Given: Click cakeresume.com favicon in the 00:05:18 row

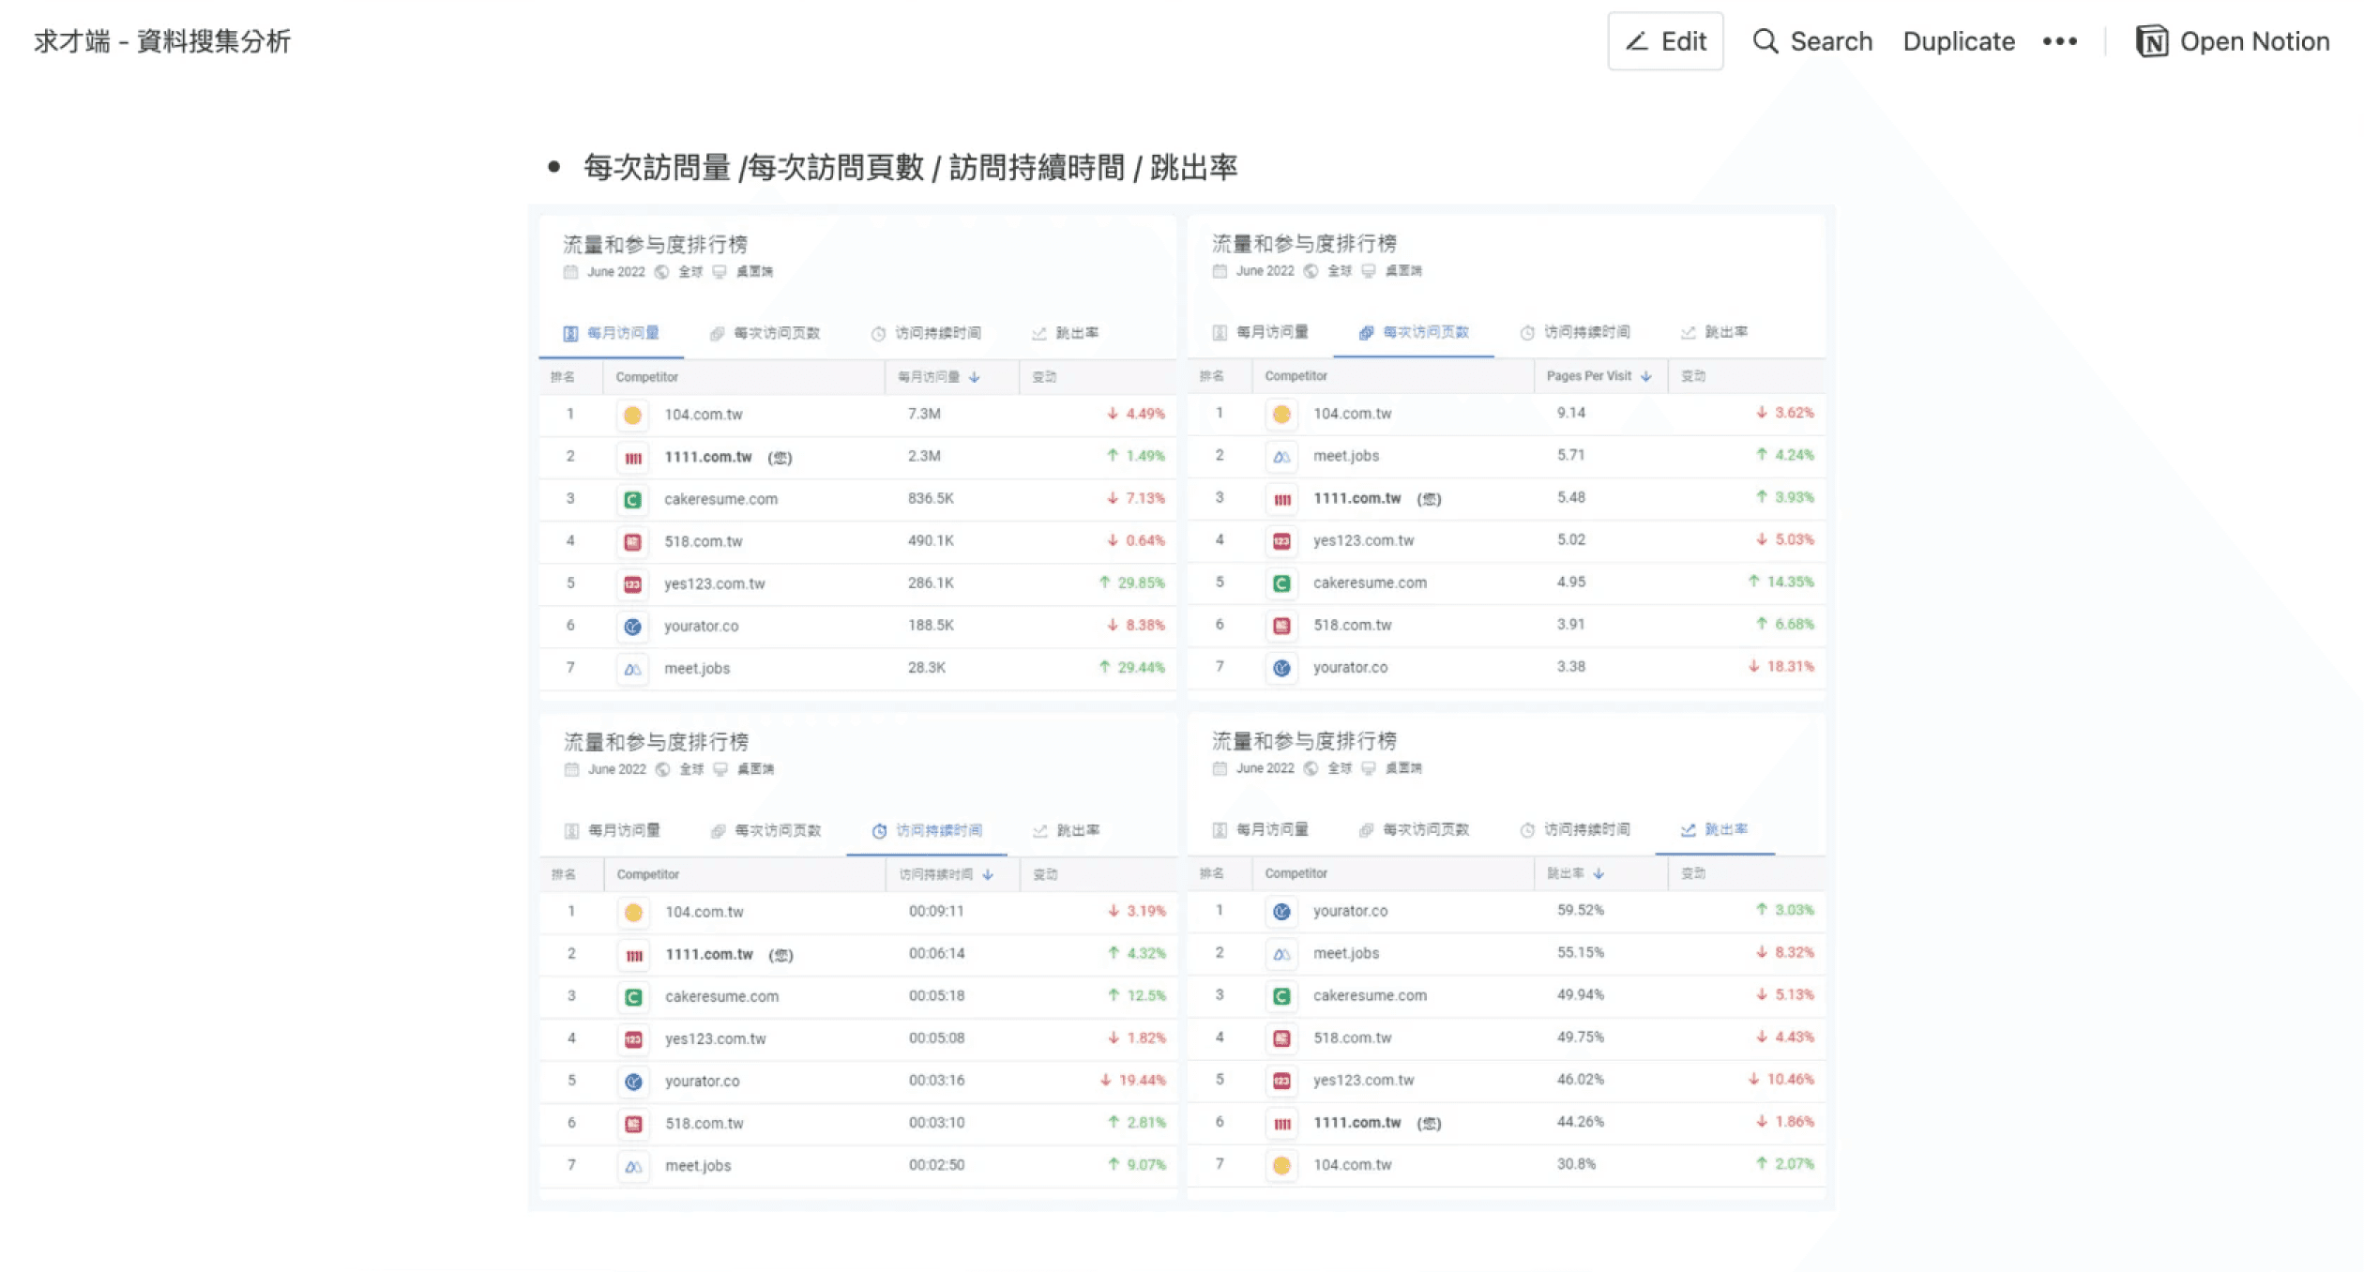Looking at the screenshot, I should [x=633, y=997].
